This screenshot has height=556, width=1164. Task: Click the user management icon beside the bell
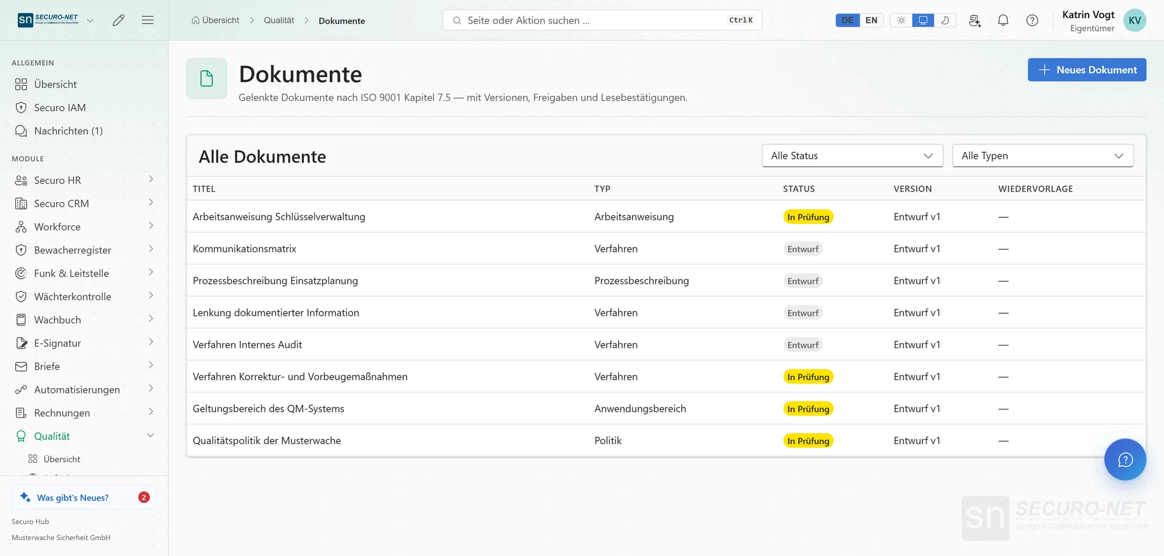[x=975, y=20]
